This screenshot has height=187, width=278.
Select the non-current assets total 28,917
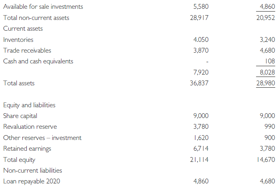click(x=200, y=18)
